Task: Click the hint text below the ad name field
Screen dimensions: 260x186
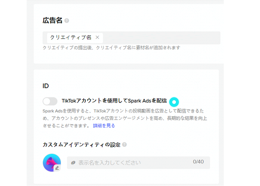Action: click(111, 48)
